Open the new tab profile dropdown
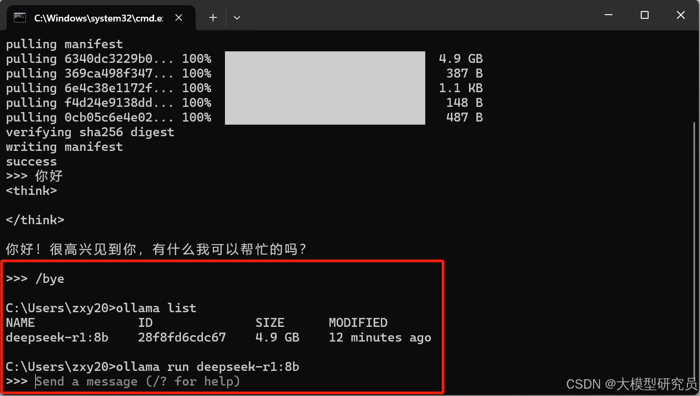The image size is (700, 396). 237,17
